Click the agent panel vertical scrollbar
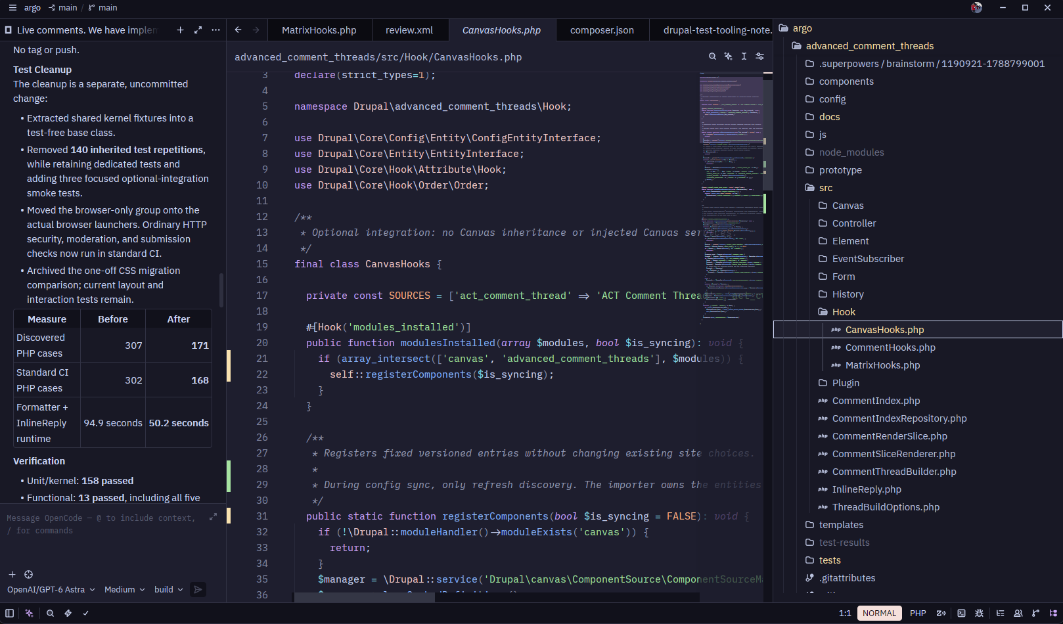The width and height of the screenshot is (1063, 624). click(x=221, y=290)
